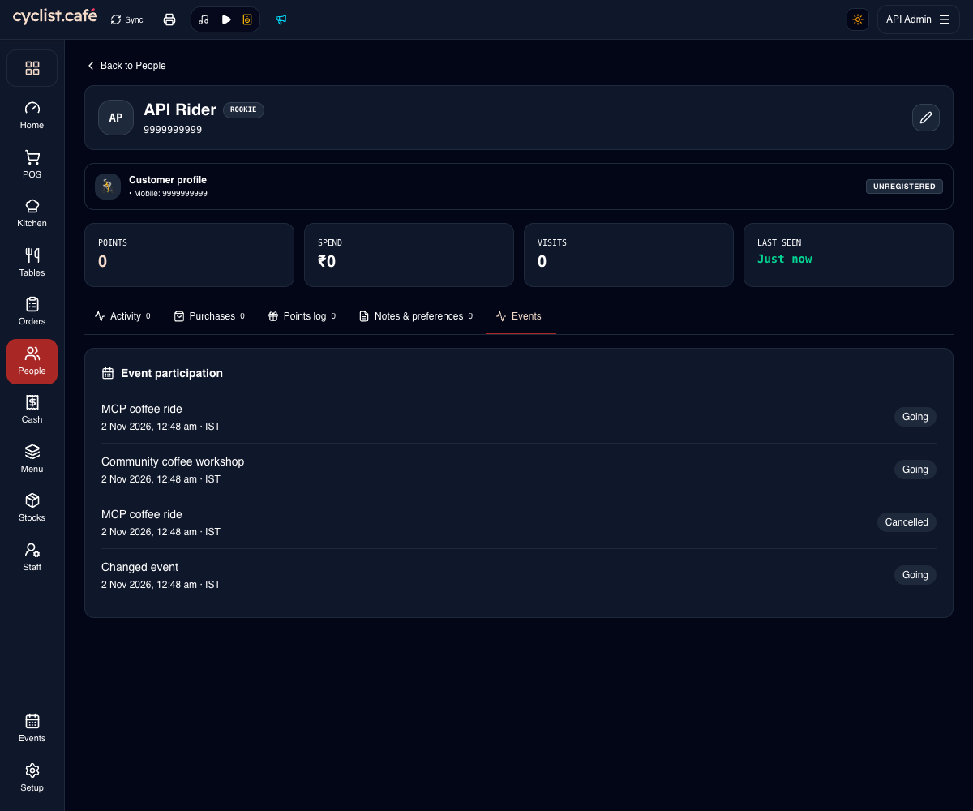The height and width of the screenshot is (811, 973).
Task: Click the API Rider name heading
Action: click(x=180, y=109)
